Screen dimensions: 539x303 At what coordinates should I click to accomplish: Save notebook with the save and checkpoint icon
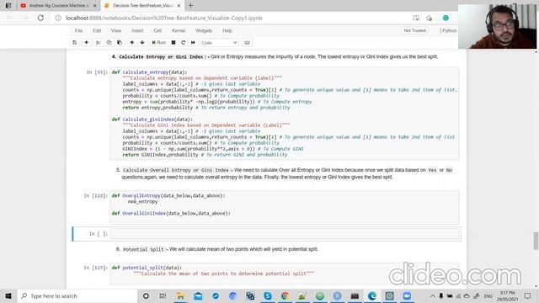pos(75,43)
